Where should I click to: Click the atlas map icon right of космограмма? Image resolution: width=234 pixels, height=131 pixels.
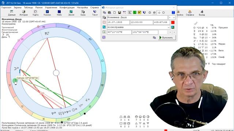[173, 27]
